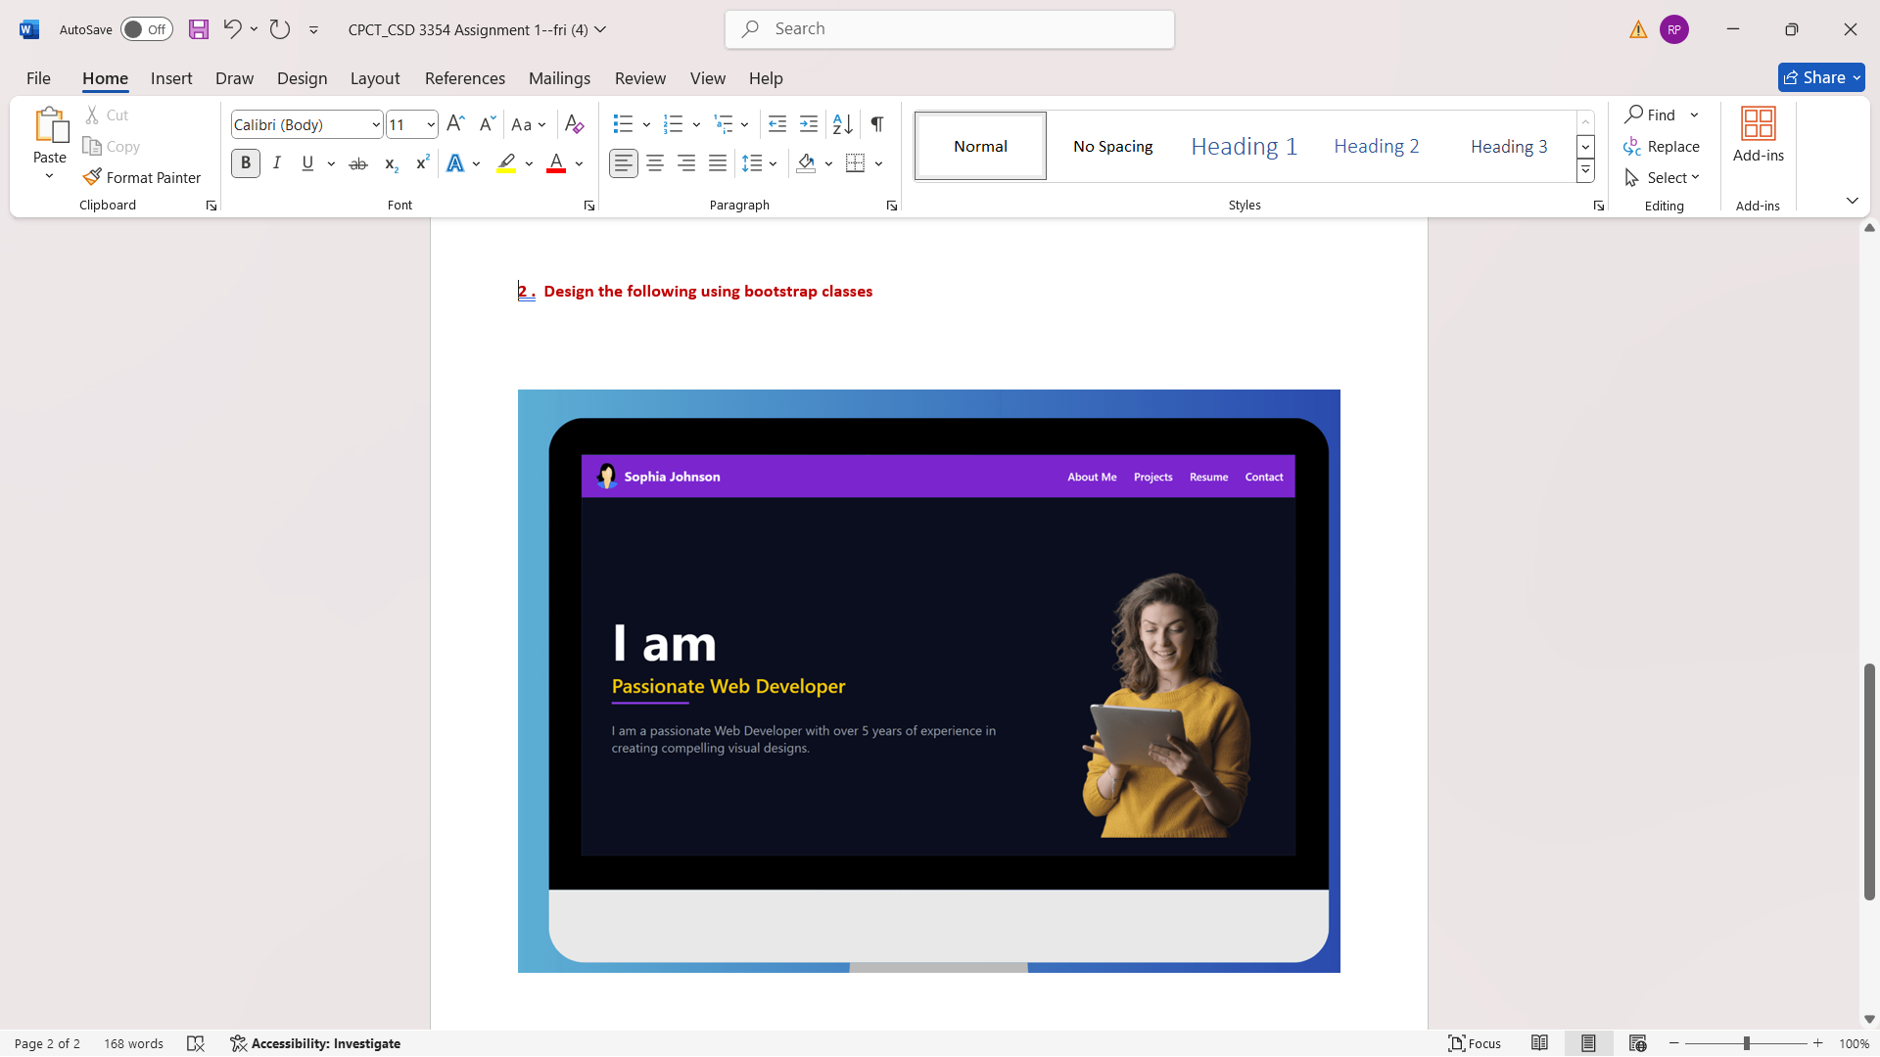
Task: Open the Font Color dropdown arrow
Action: pos(577,163)
